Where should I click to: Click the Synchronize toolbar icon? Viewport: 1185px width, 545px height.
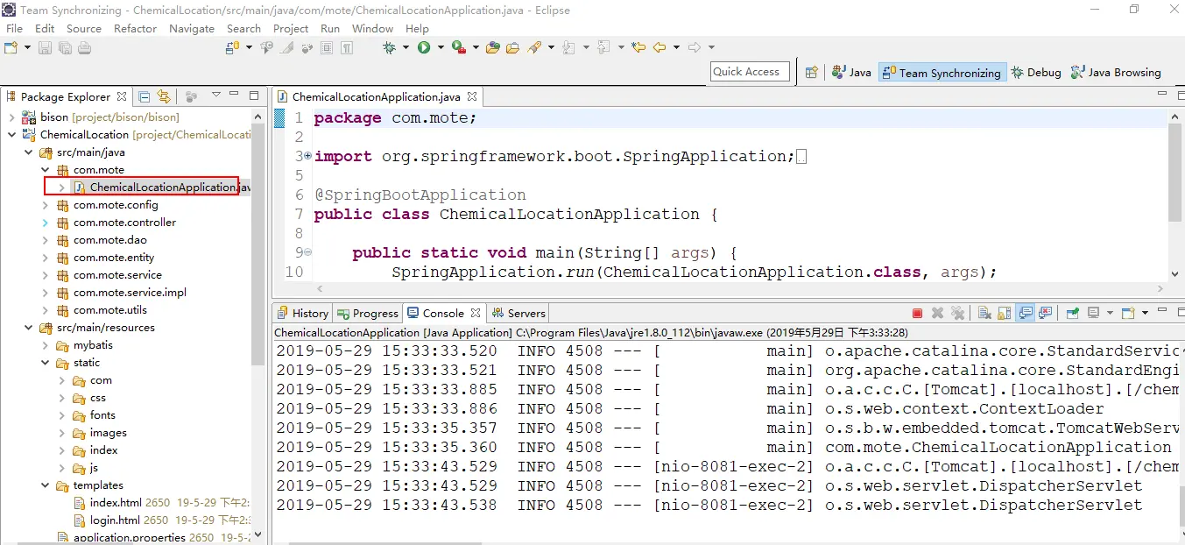point(232,47)
